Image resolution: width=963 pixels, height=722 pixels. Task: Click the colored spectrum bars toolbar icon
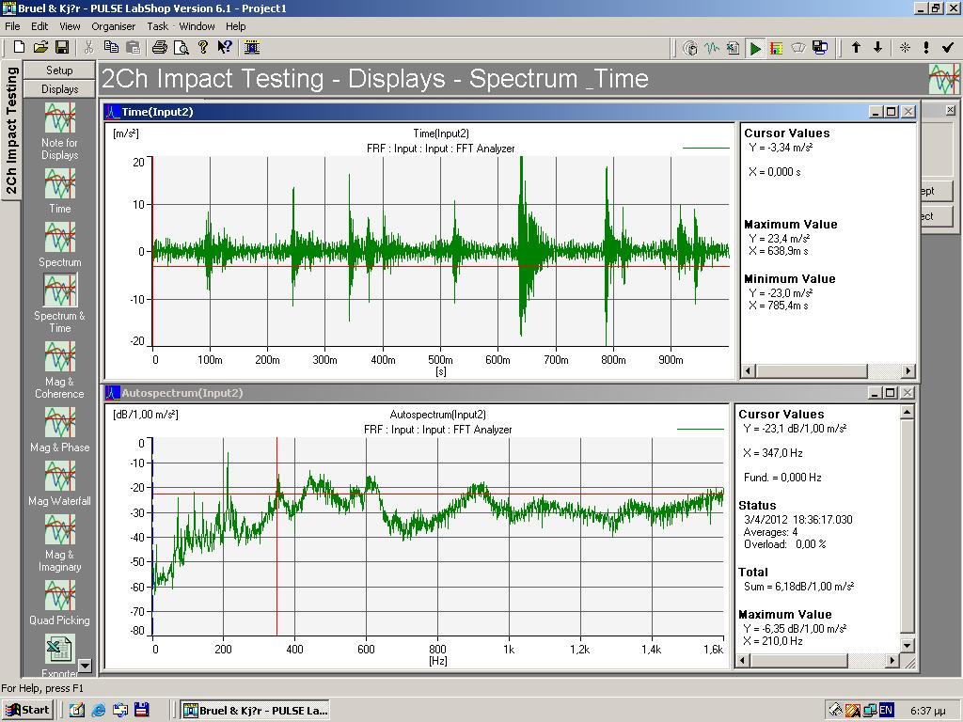click(776, 48)
